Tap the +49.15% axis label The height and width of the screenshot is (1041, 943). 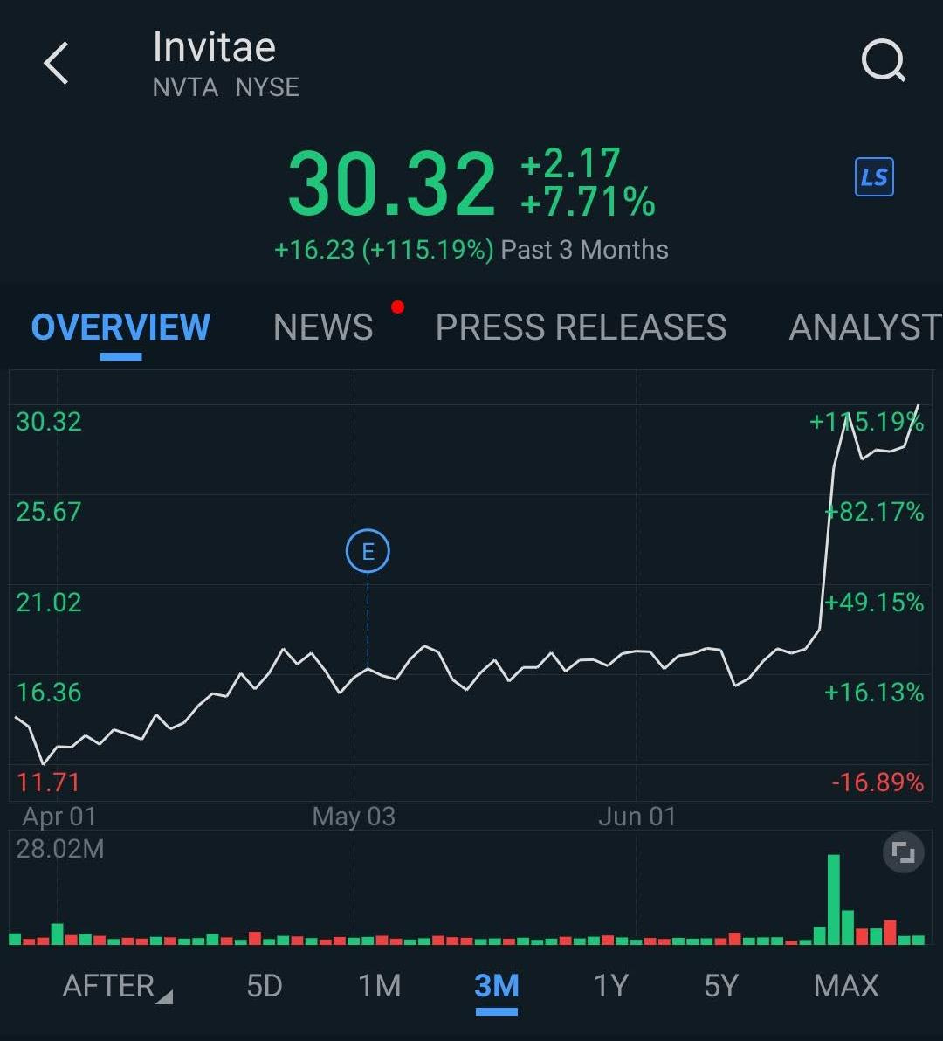tap(874, 603)
